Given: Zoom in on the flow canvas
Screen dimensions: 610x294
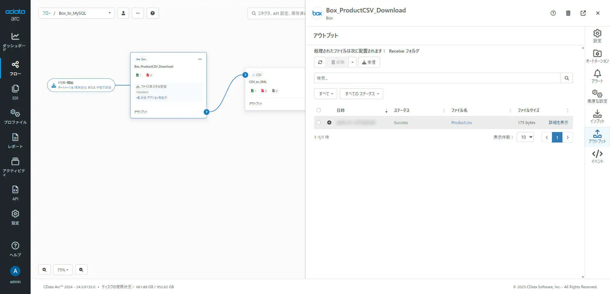Looking at the screenshot, I should [x=44, y=270].
